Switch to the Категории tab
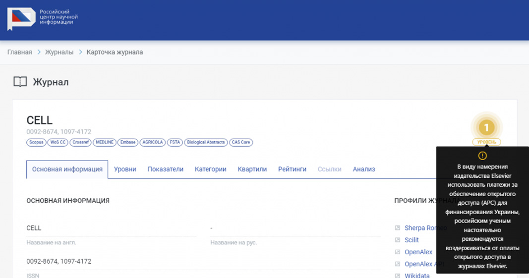The height and width of the screenshot is (278, 529). [x=211, y=169]
